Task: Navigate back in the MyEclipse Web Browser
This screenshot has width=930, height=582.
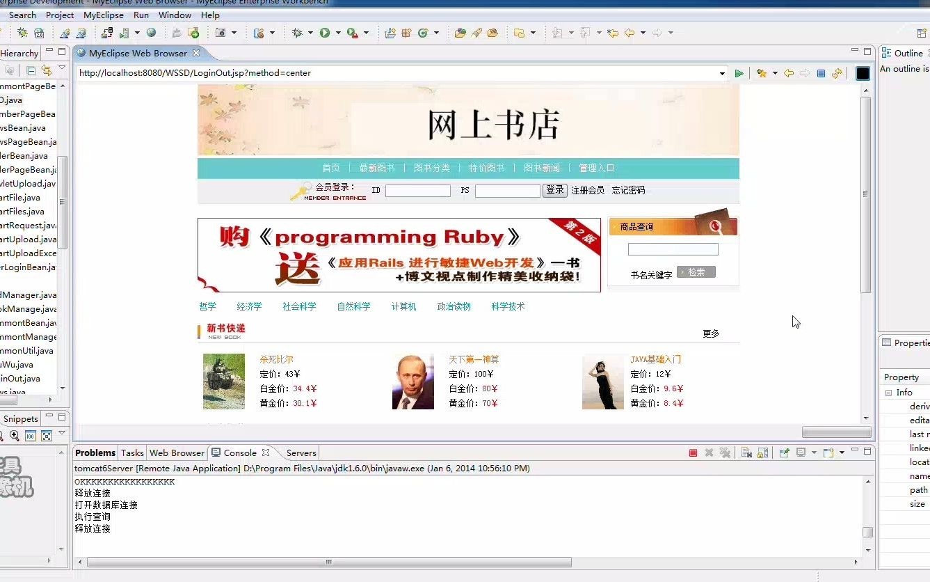Action: 789,73
